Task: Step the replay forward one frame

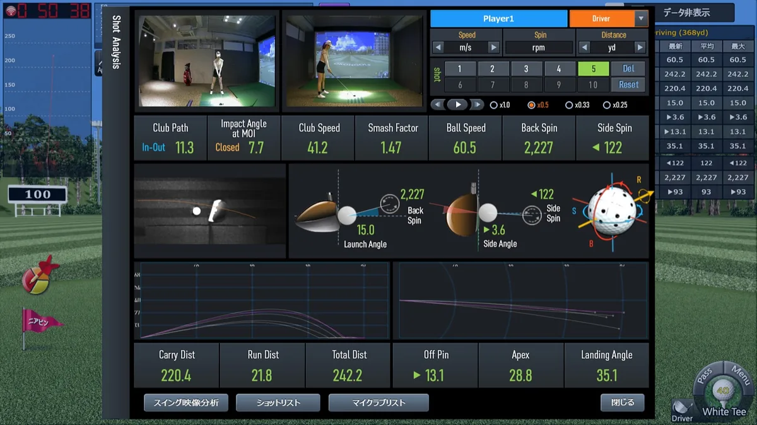Action: point(478,105)
